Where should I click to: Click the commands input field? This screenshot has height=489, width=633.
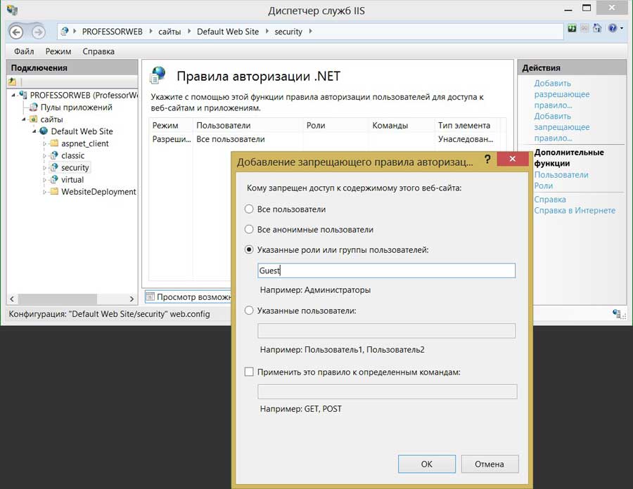(387, 391)
